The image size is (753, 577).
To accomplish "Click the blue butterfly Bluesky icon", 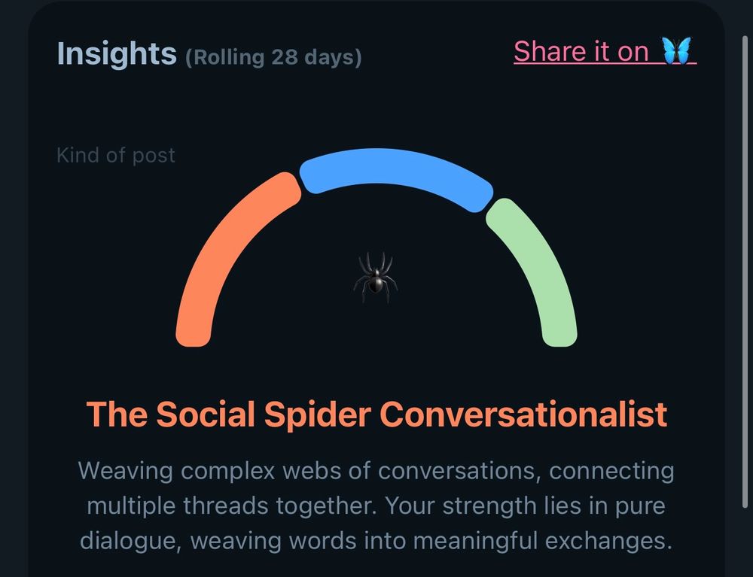I will coord(676,51).
